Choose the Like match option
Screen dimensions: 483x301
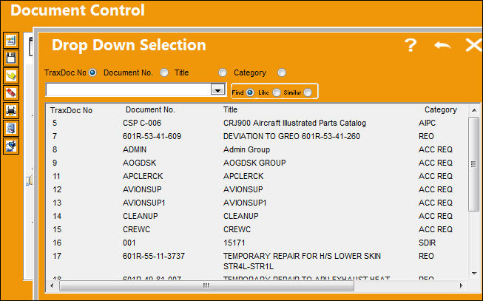click(x=277, y=92)
